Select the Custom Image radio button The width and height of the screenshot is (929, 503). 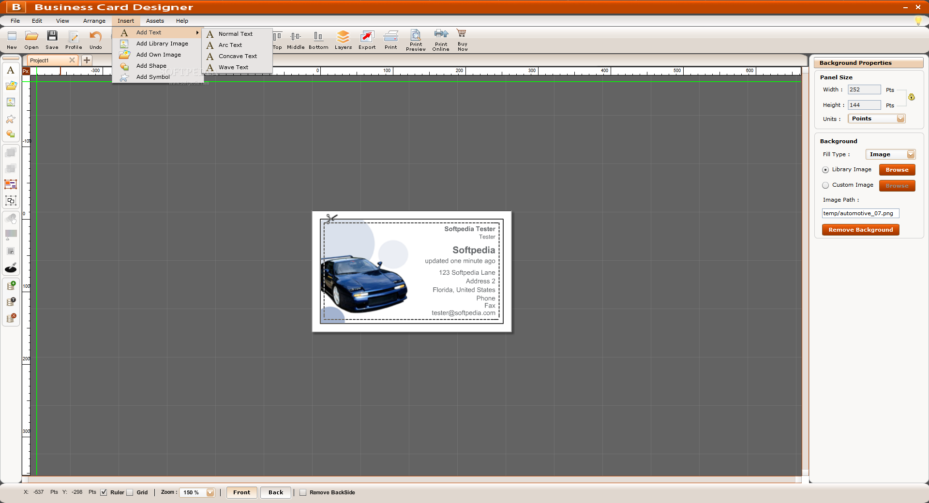coord(825,185)
